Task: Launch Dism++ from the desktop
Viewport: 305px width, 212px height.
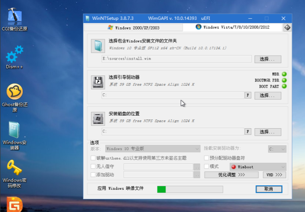Action: click(14, 57)
